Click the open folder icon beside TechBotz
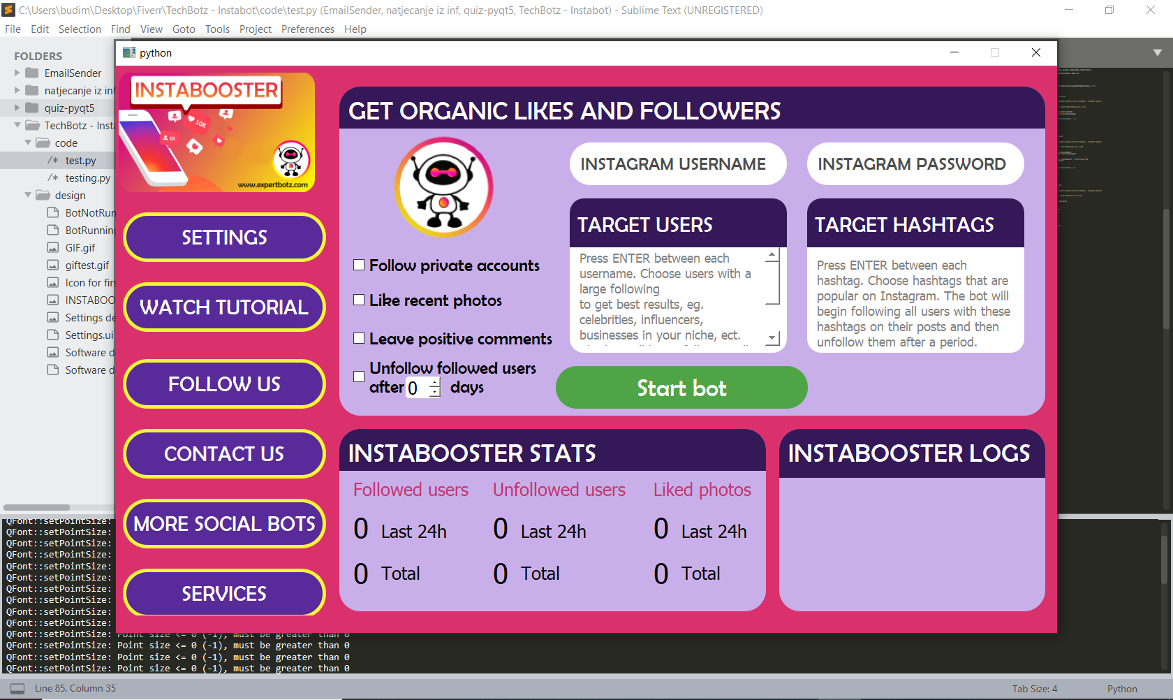 (x=32, y=125)
